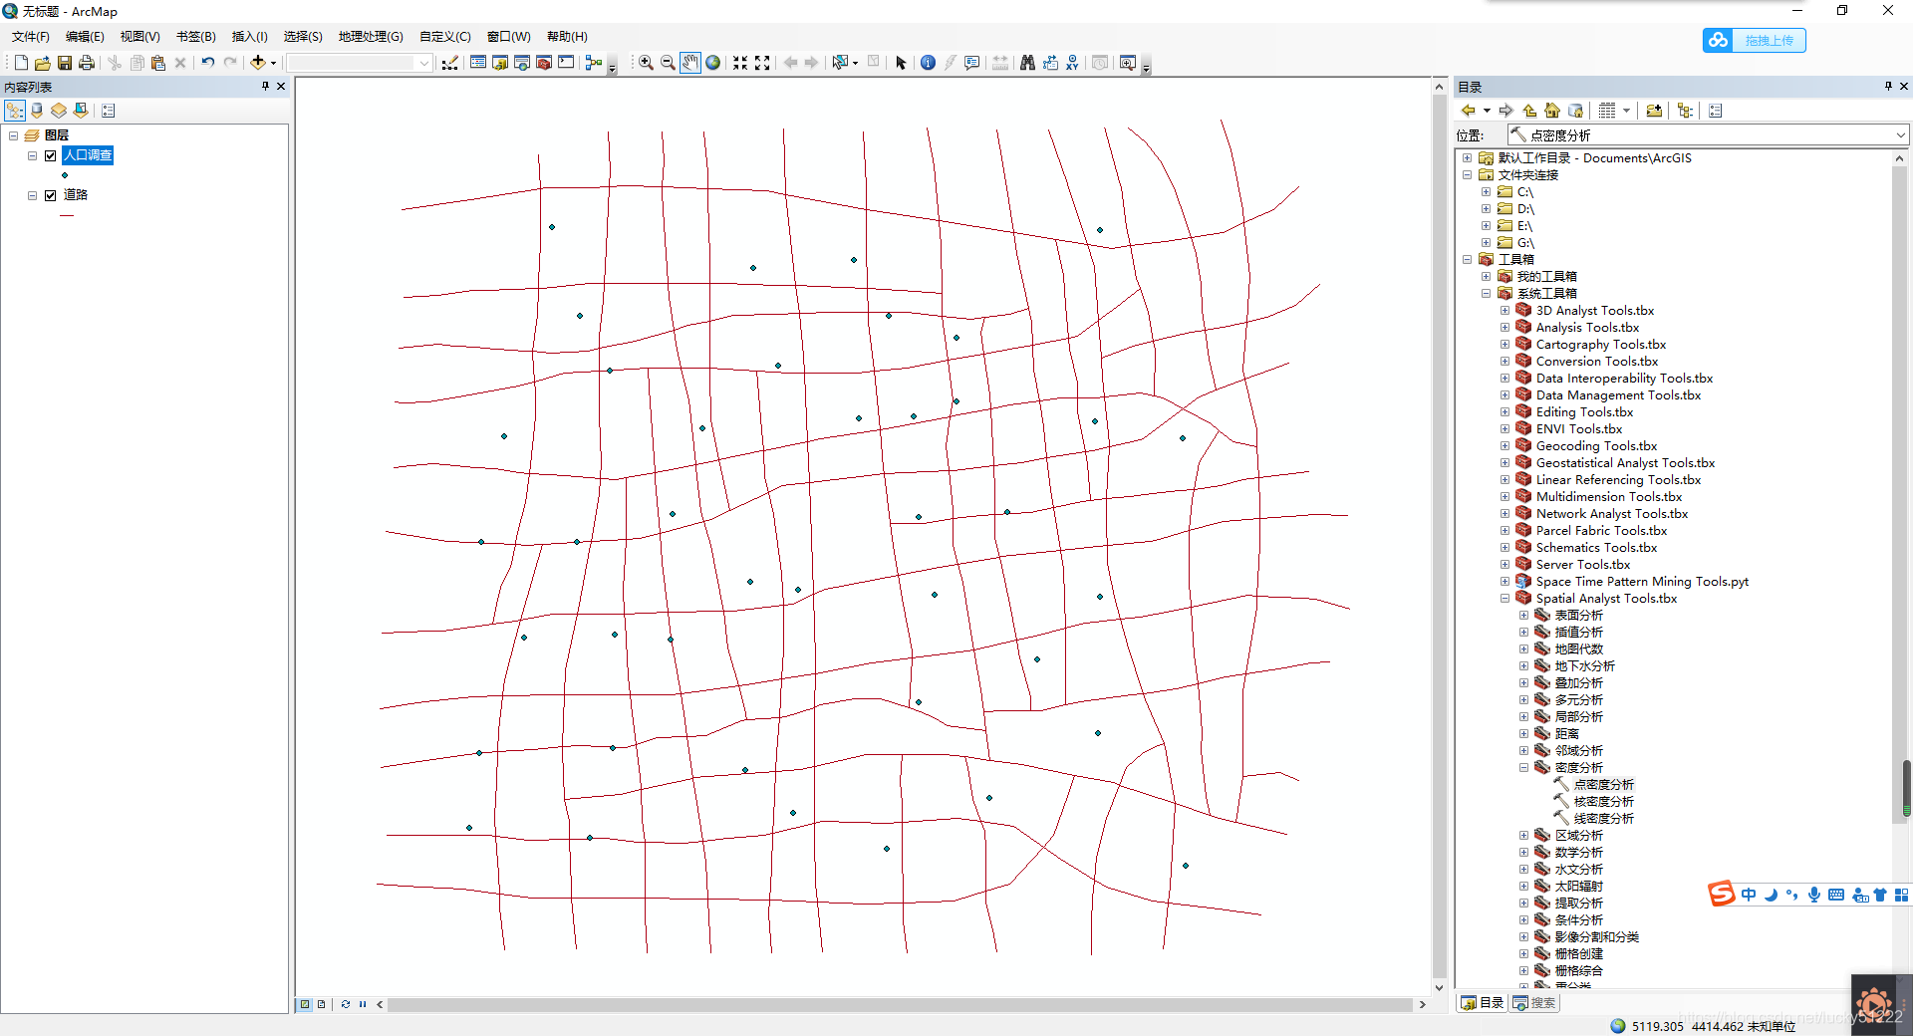Activate the Pan hand tool

[690, 63]
